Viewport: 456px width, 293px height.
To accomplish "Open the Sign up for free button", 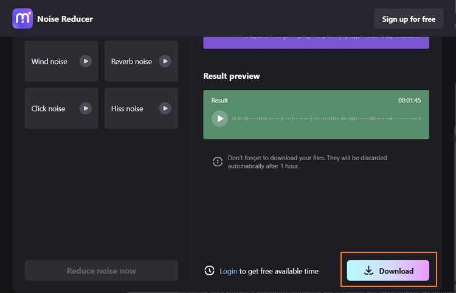I will (x=409, y=19).
